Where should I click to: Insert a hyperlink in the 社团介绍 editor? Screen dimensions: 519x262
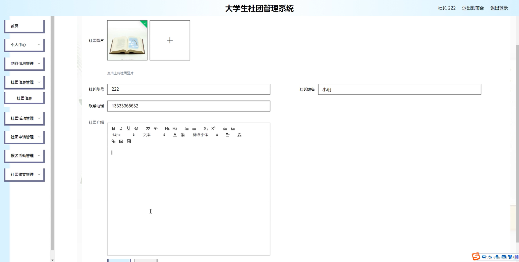coord(113,141)
